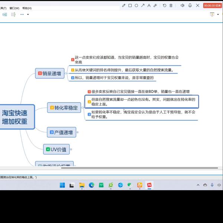Start presentation mode icon
The height and width of the screenshot is (223, 223).
pyautogui.click(x=212, y=14)
